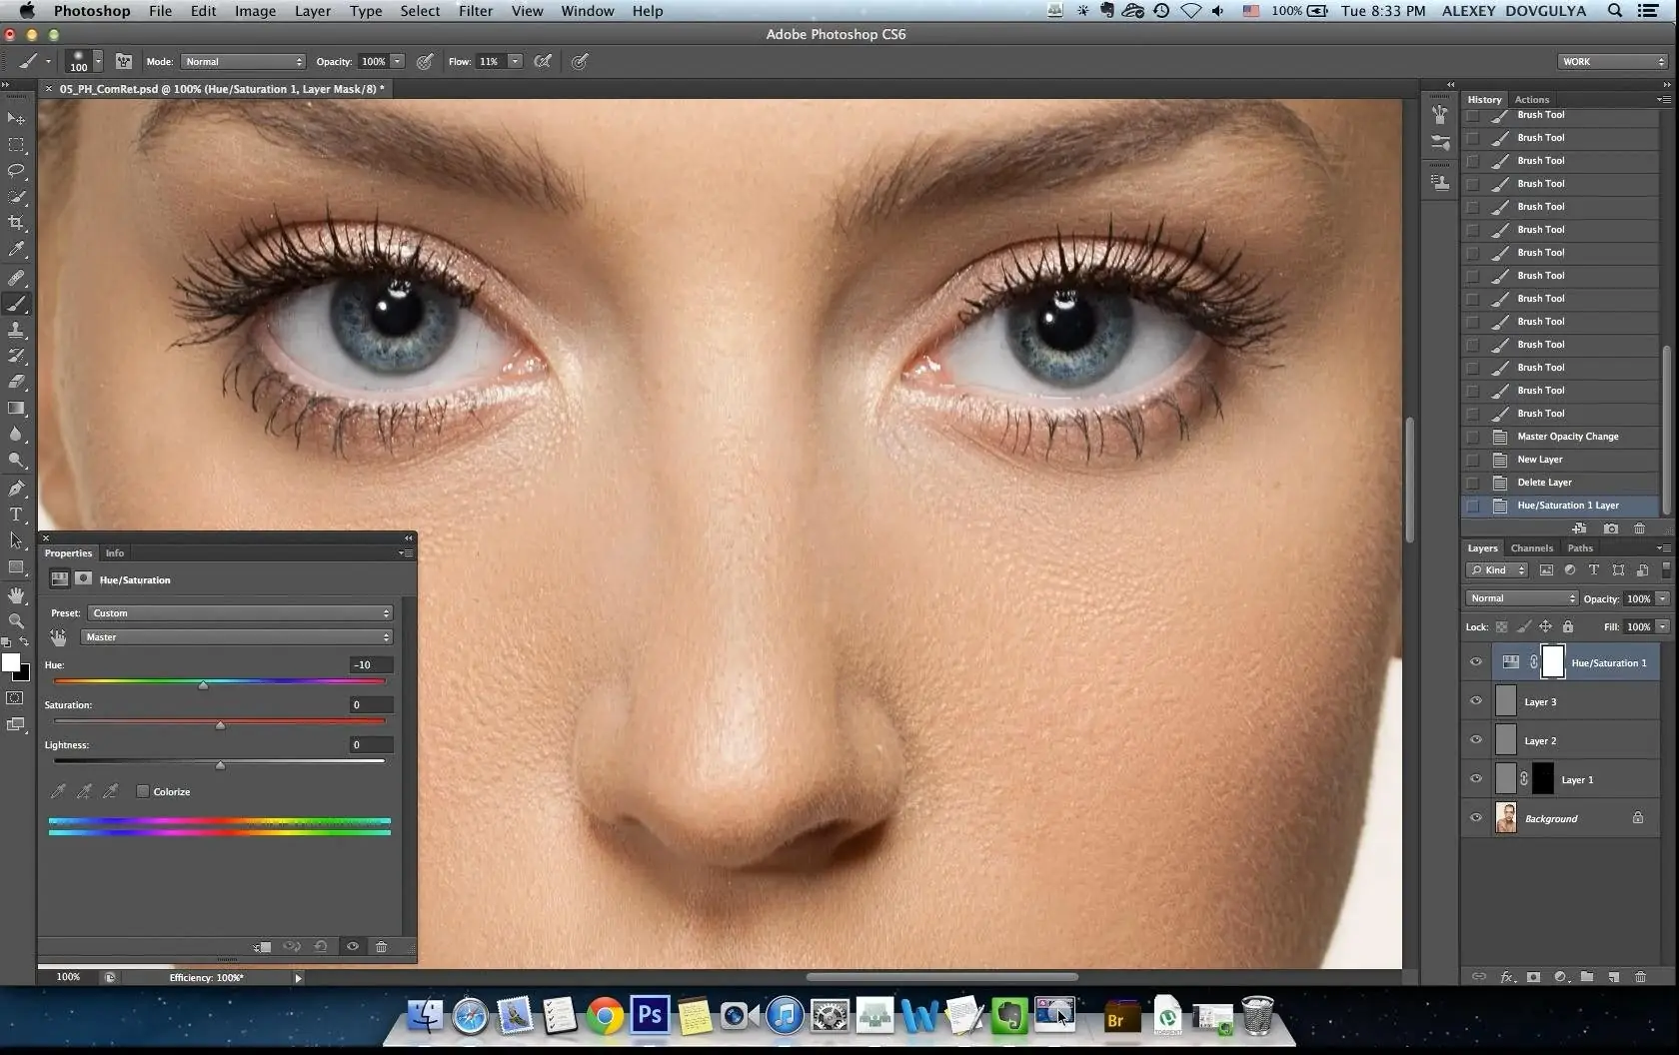This screenshot has height=1055, width=1679.
Task: Switch to the Channels tab
Action: [1531, 547]
